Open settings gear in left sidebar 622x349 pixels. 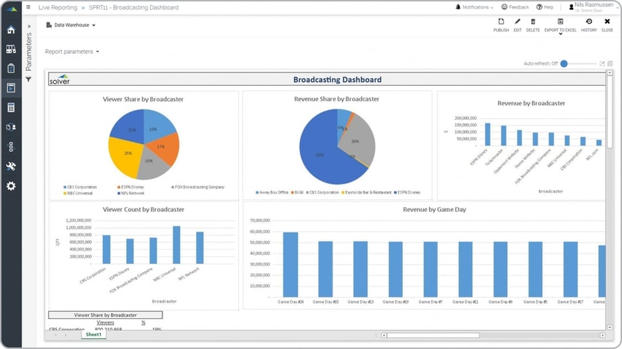pyautogui.click(x=11, y=186)
